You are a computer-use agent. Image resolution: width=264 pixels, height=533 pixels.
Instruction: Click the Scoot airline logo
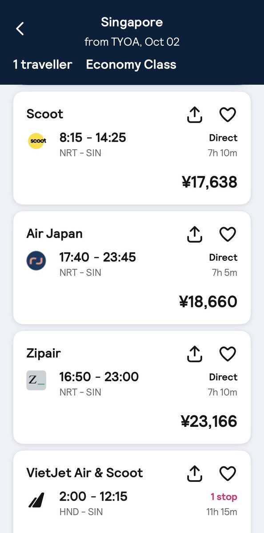click(36, 141)
